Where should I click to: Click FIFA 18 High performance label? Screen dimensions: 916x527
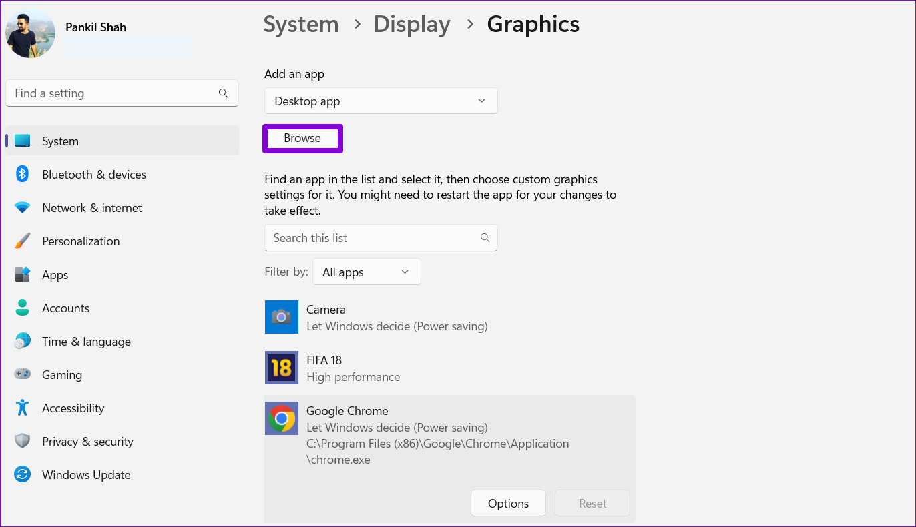(353, 377)
